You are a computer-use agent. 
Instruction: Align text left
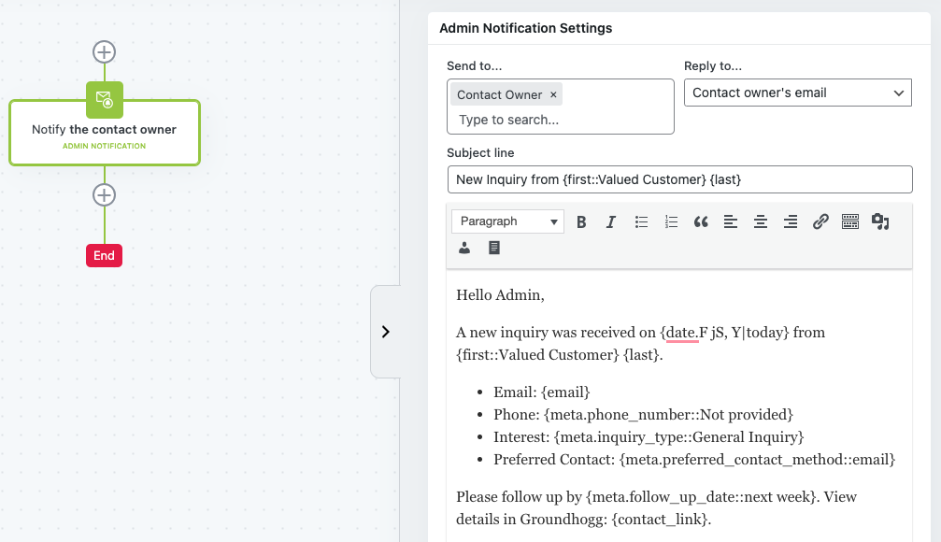[x=731, y=222]
